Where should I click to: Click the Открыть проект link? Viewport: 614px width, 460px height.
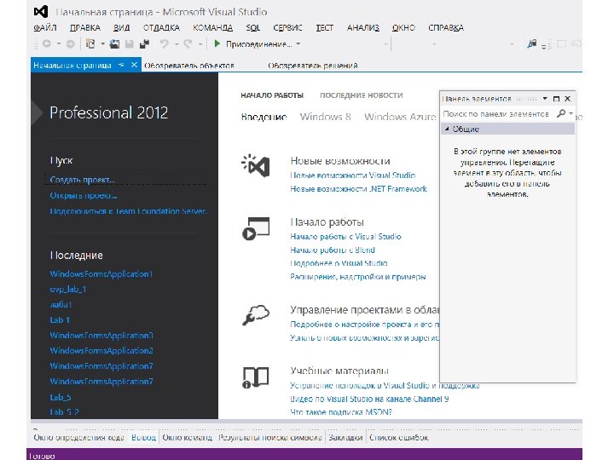coord(84,195)
